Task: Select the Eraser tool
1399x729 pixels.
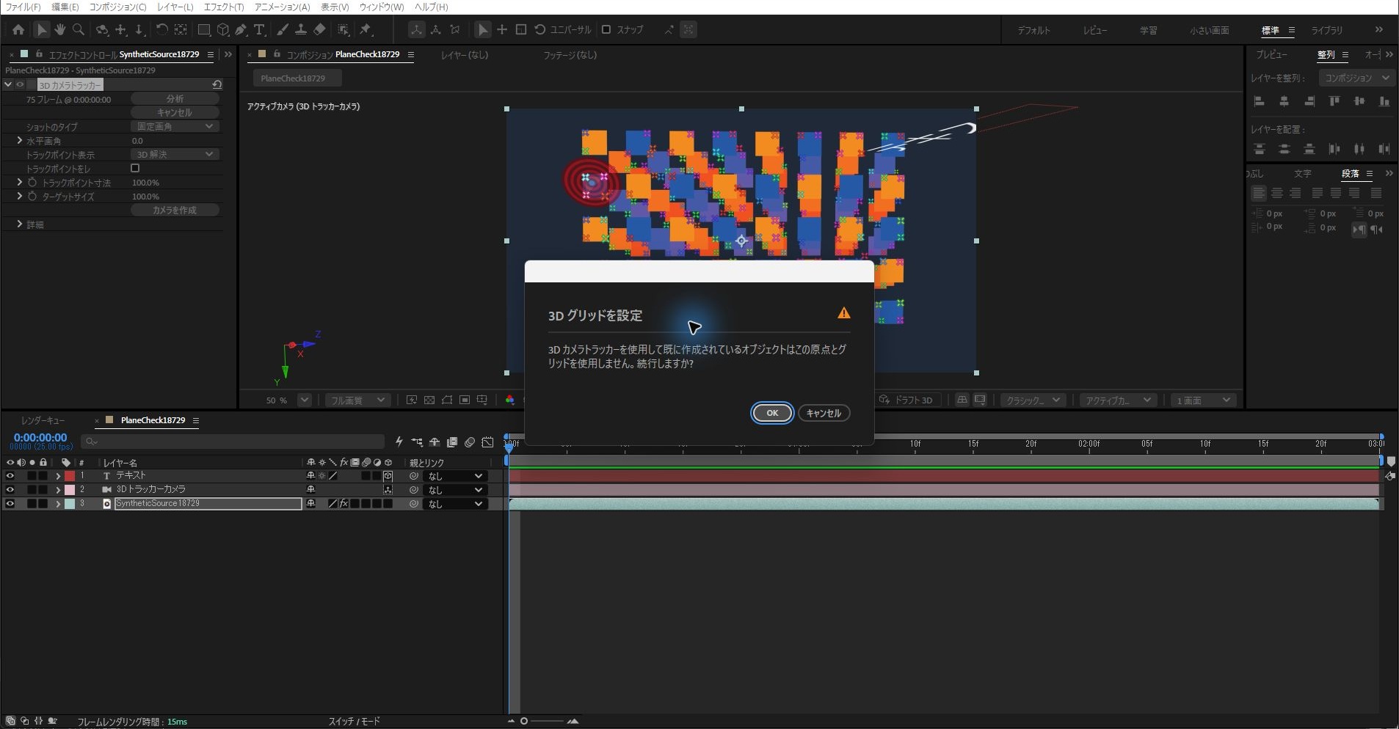Action: 319,30
